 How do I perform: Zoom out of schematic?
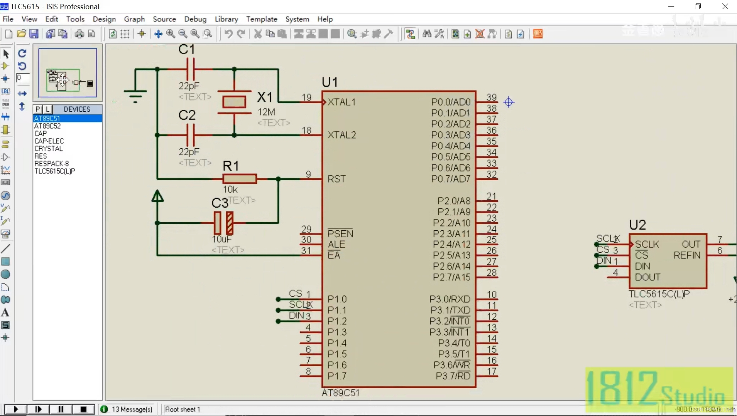(183, 34)
